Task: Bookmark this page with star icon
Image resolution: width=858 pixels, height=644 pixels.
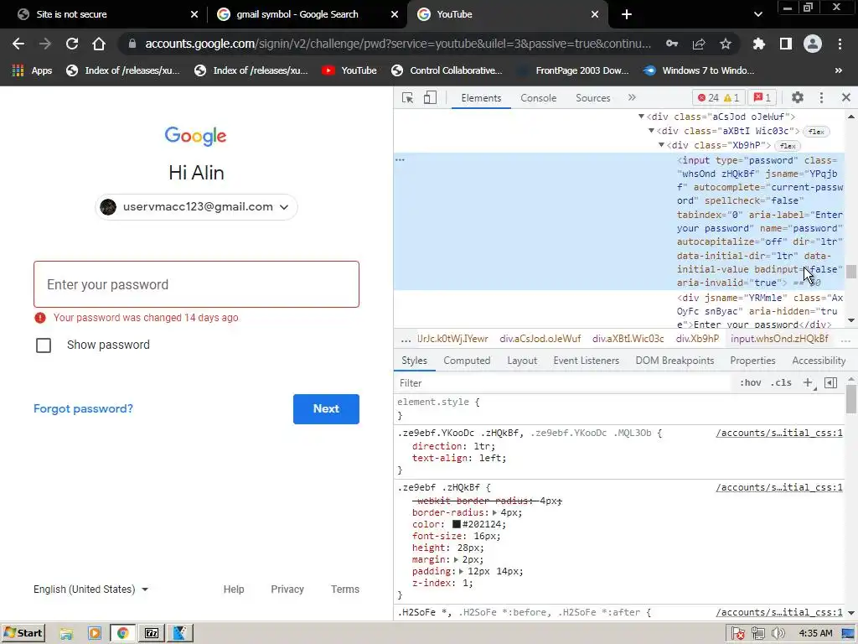Action: coord(726,44)
